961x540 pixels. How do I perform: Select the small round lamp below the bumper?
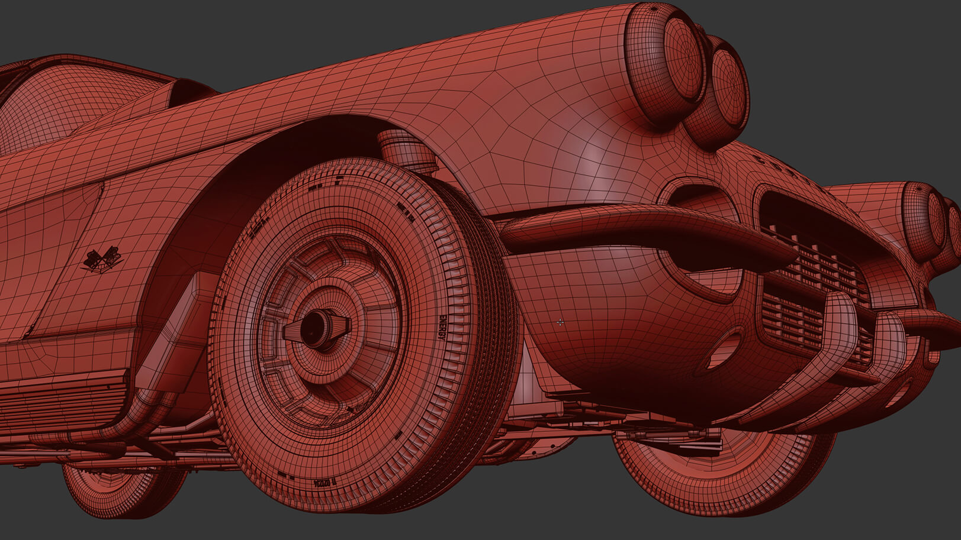coord(724,349)
